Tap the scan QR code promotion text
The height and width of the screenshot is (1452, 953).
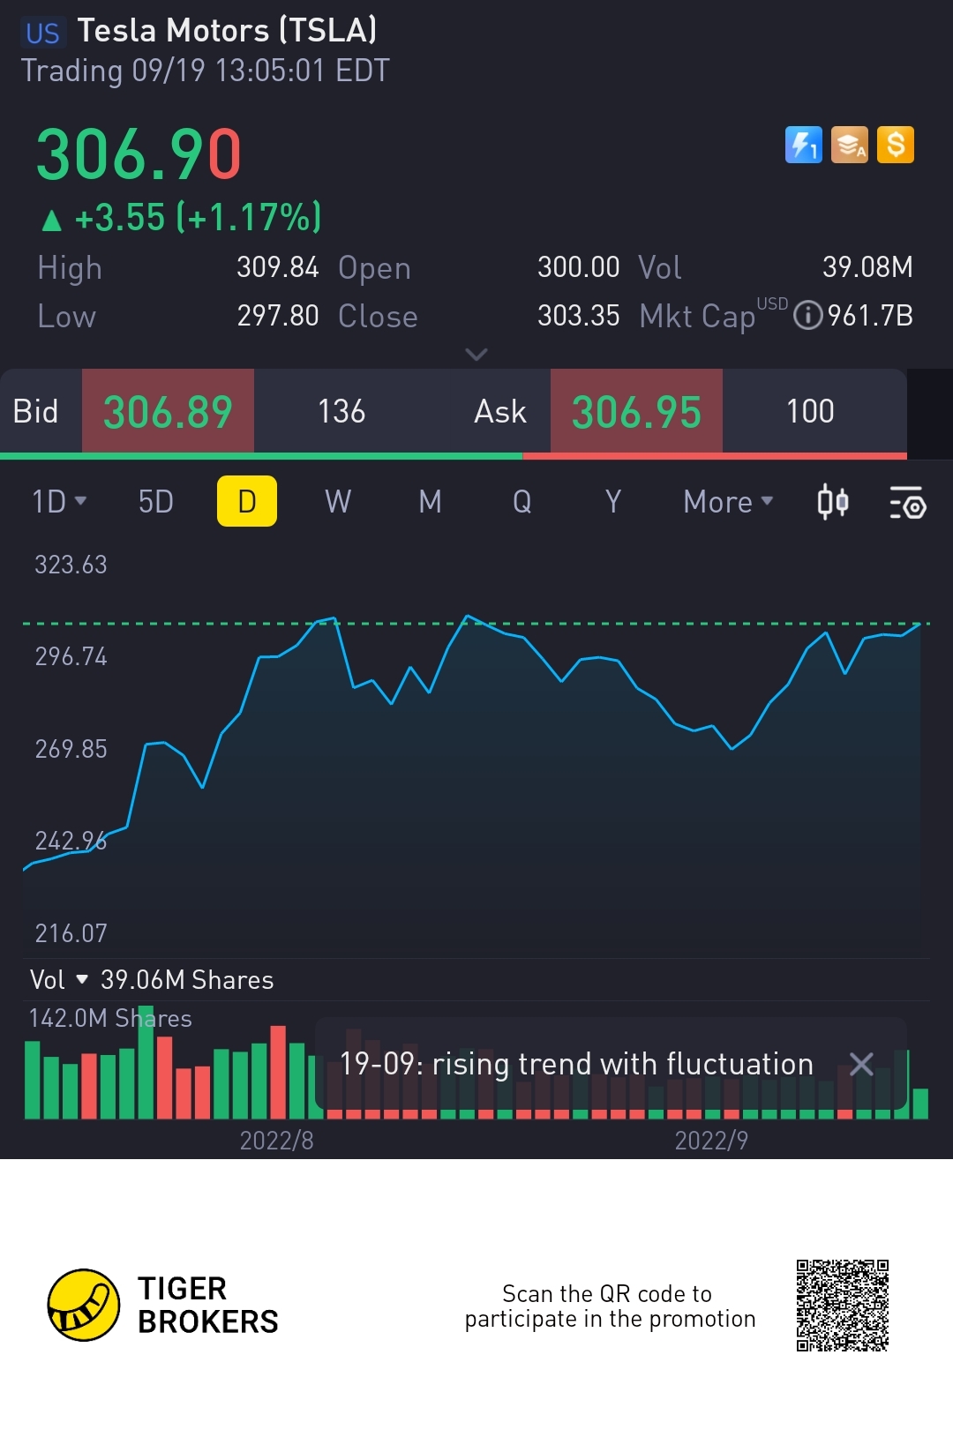tap(610, 1306)
